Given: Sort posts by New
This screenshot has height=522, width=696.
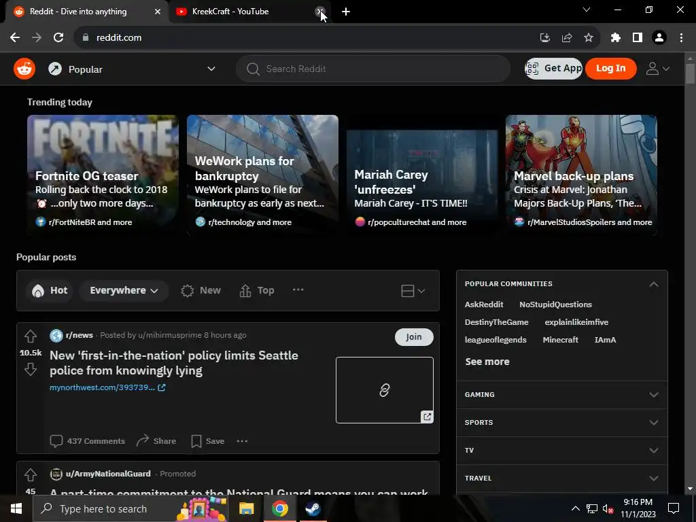Looking at the screenshot, I should (201, 290).
